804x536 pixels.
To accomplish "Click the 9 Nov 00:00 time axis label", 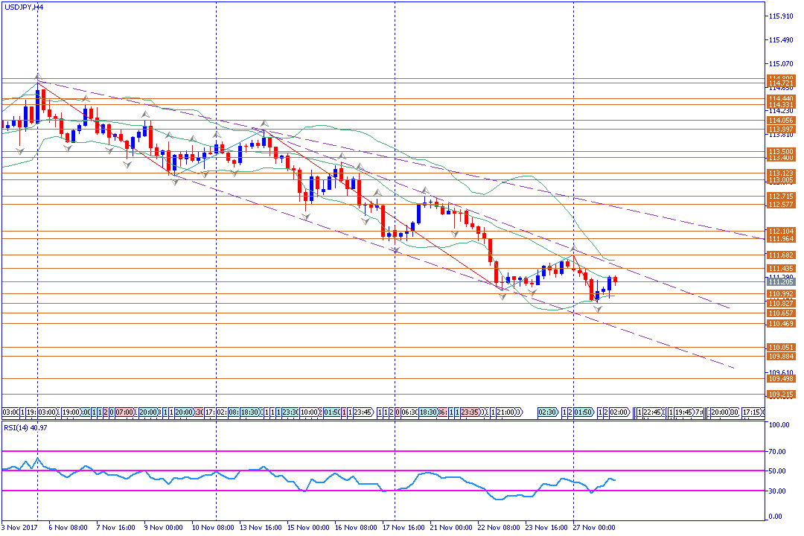I will (x=164, y=527).
